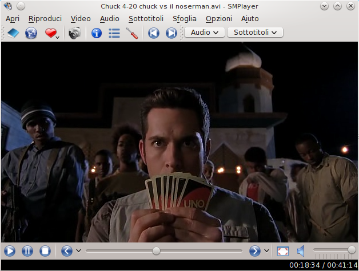Open the Opzioni menu
359x271 pixels.
pyautogui.click(x=219, y=19)
